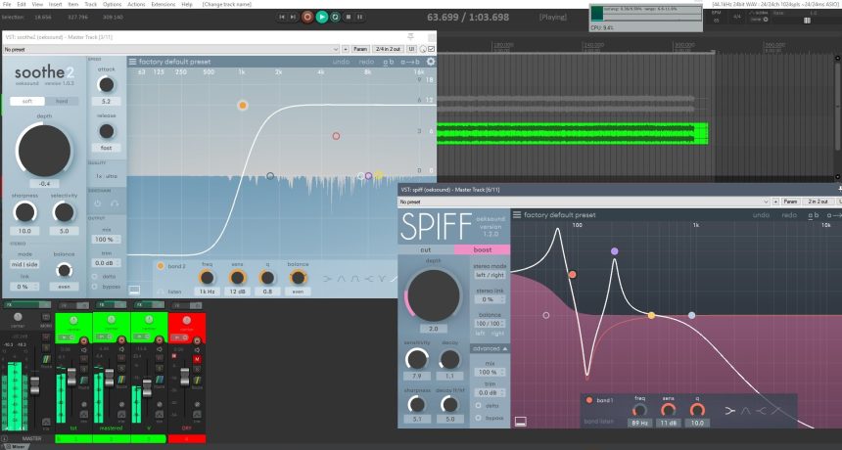Open the soothe2 hamburger preset menu
842x450 pixels.
point(133,62)
